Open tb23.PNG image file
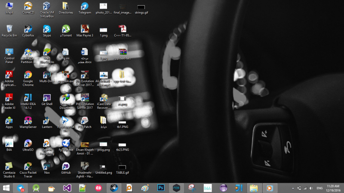The image size is (344, 193). click(x=123, y=147)
